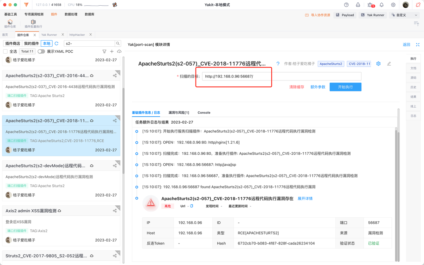This screenshot has width=424, height=265.
Task: Select the 我的插件 source option
Action: click(x=31, y=43)
